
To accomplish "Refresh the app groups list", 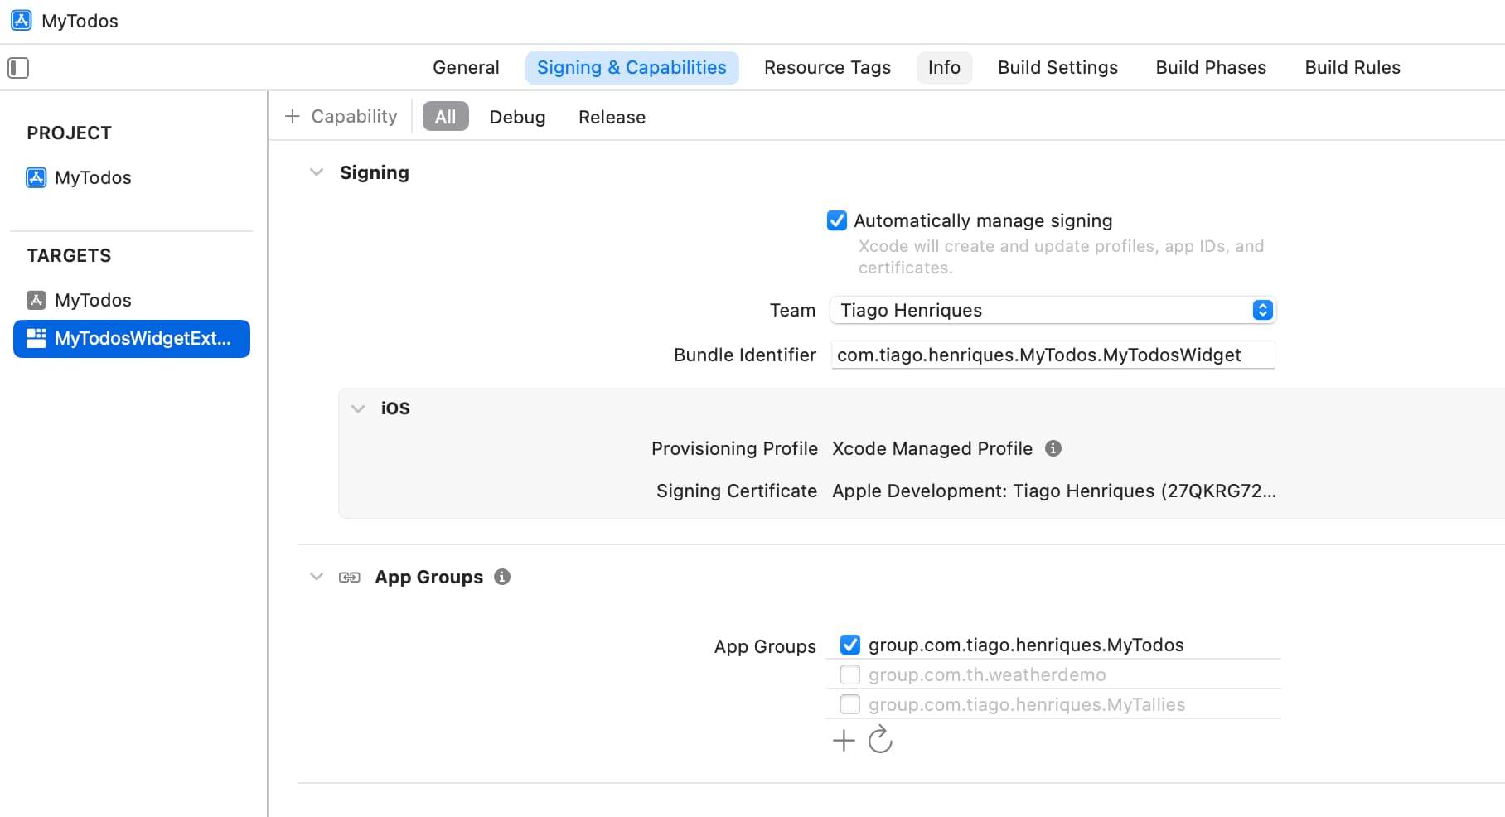I will tap(880, 739).
